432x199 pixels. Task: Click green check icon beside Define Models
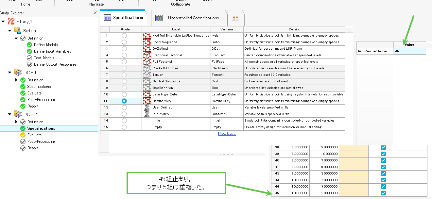(29, 45)
